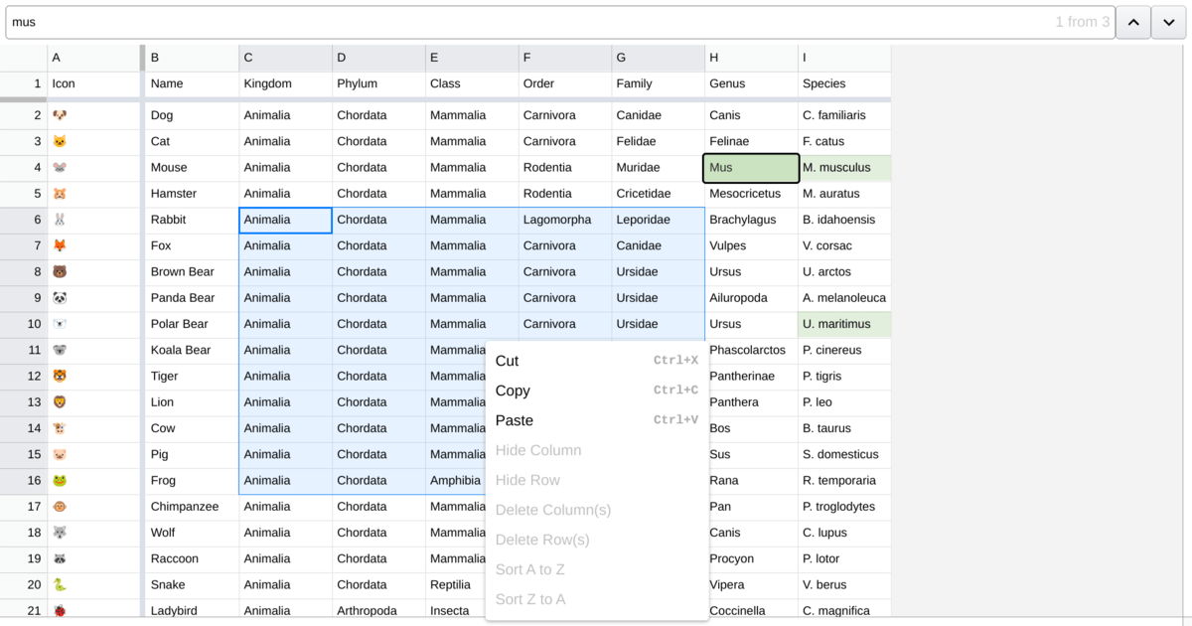Screen dimensions: 1192x626
Task: Click the previous match arrow button
Action: click(x=1133, y=21)
